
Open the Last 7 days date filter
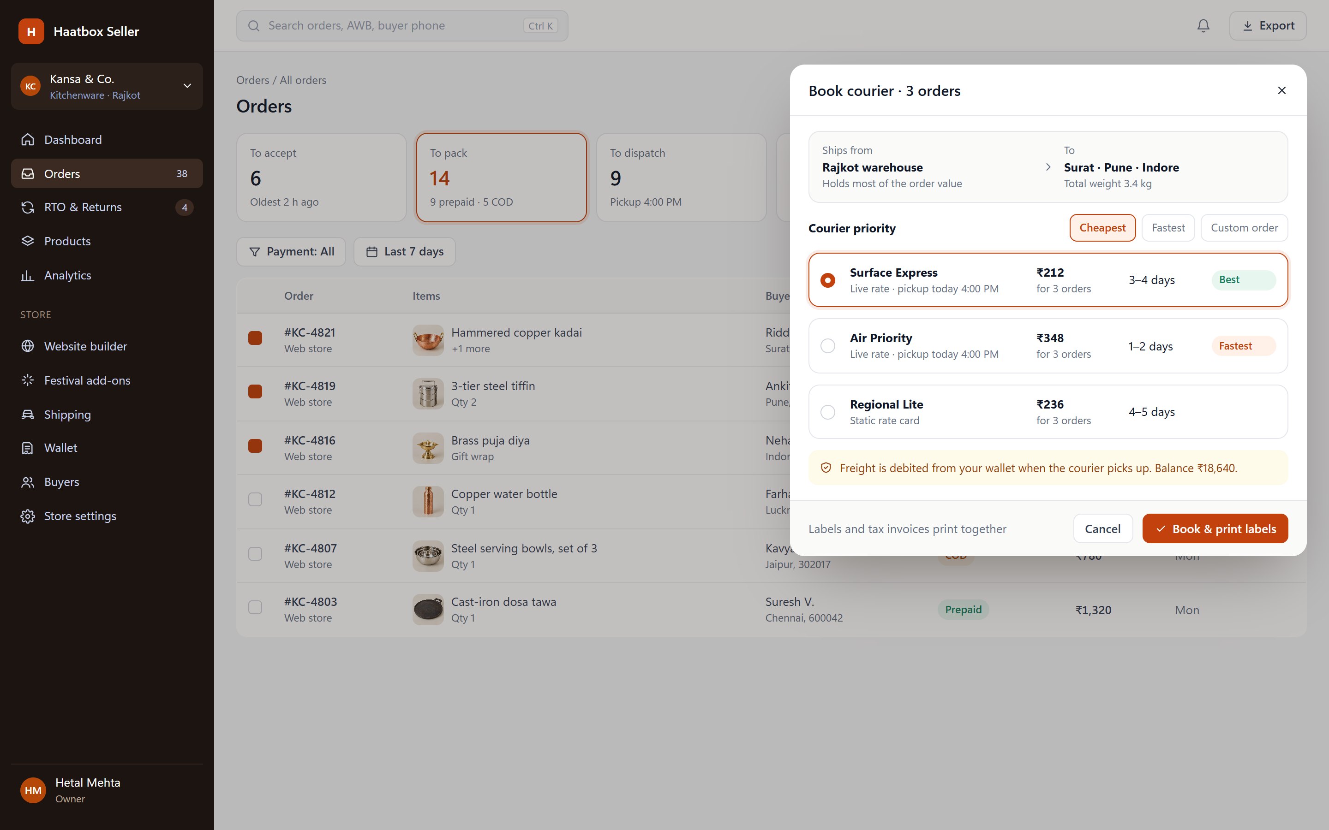pos(405,251)
